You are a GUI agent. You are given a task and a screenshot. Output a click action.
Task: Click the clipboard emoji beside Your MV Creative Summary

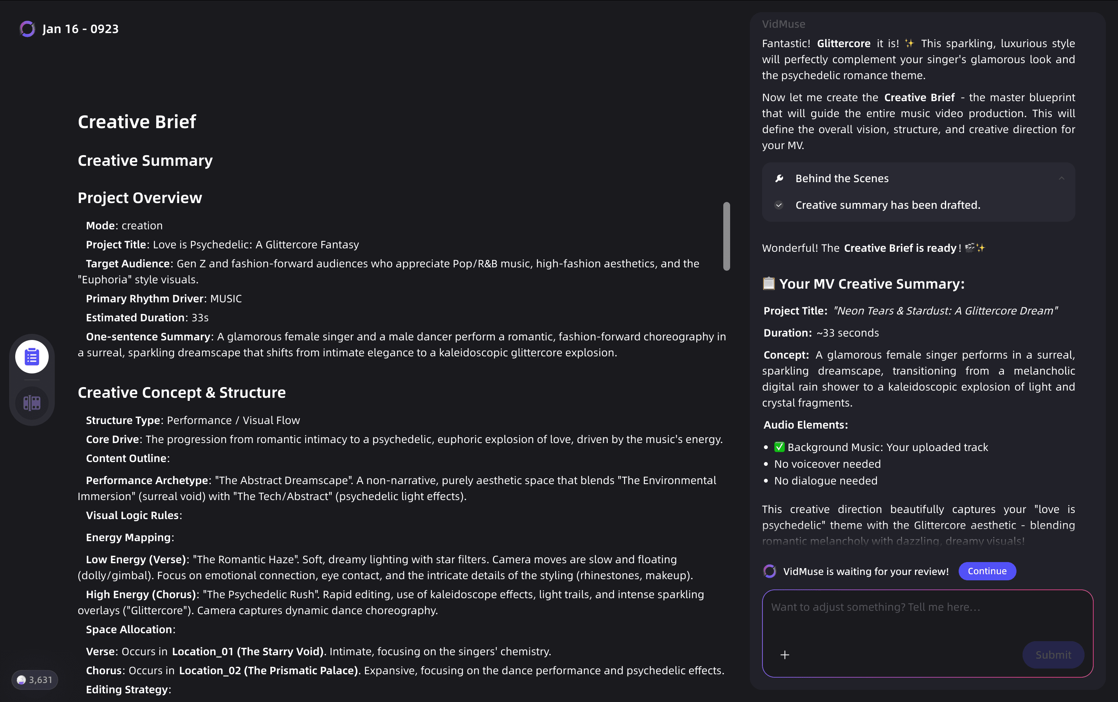pos(769,283)
